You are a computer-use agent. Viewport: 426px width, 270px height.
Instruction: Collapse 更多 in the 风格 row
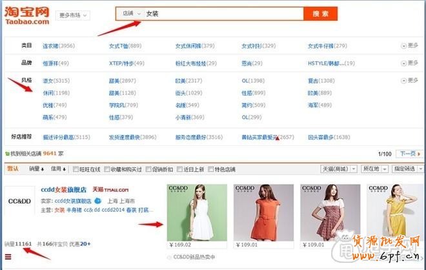410,81
